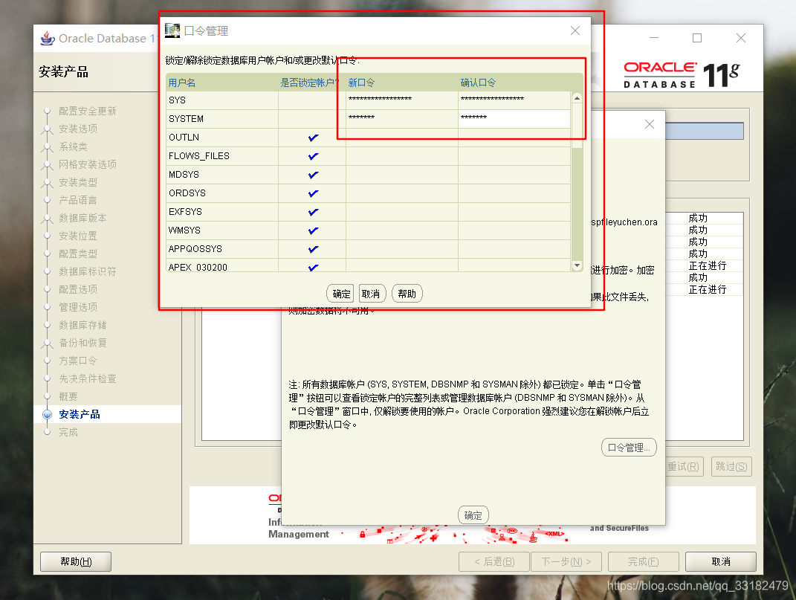Select 配置安全更新 step in sidebar

click(x=87, y=111)
